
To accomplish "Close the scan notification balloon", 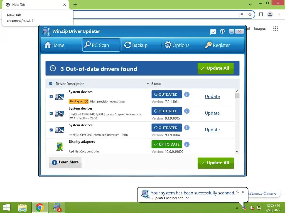I will [243, 192].
